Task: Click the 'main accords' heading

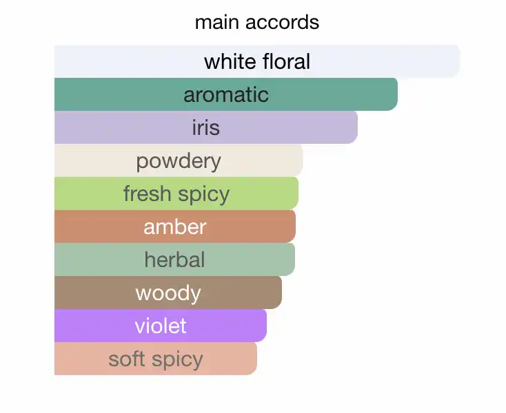Action: click(x=257, y=22)
